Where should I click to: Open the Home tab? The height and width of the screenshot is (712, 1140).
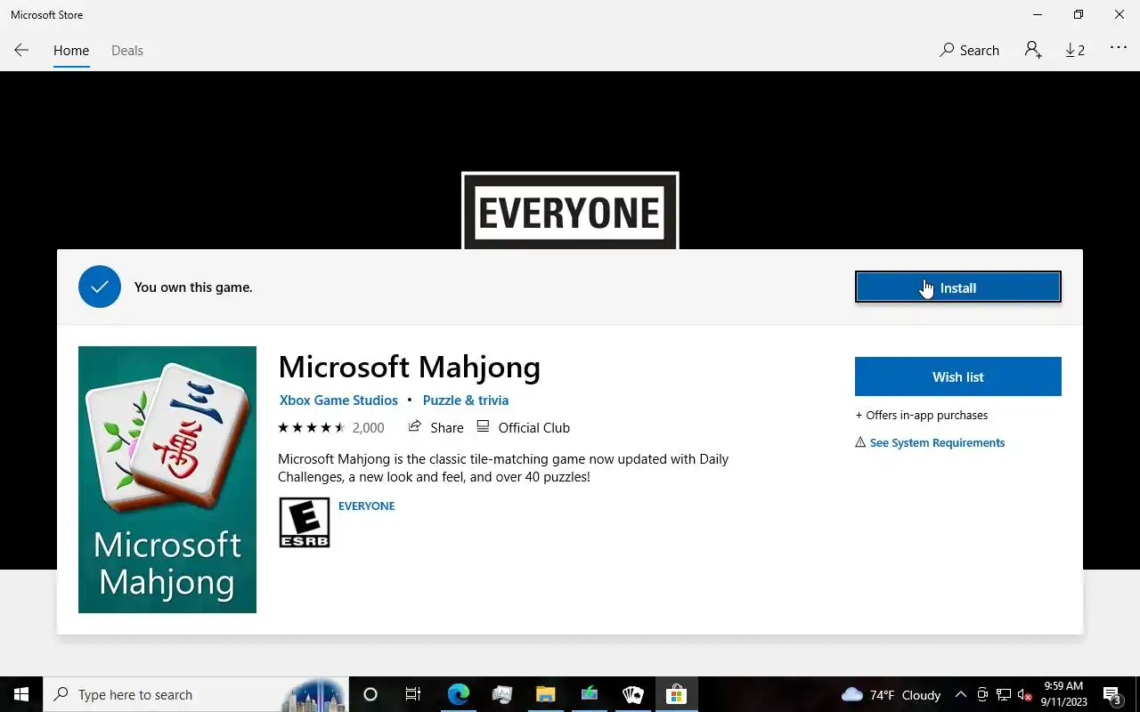(71, 51)
